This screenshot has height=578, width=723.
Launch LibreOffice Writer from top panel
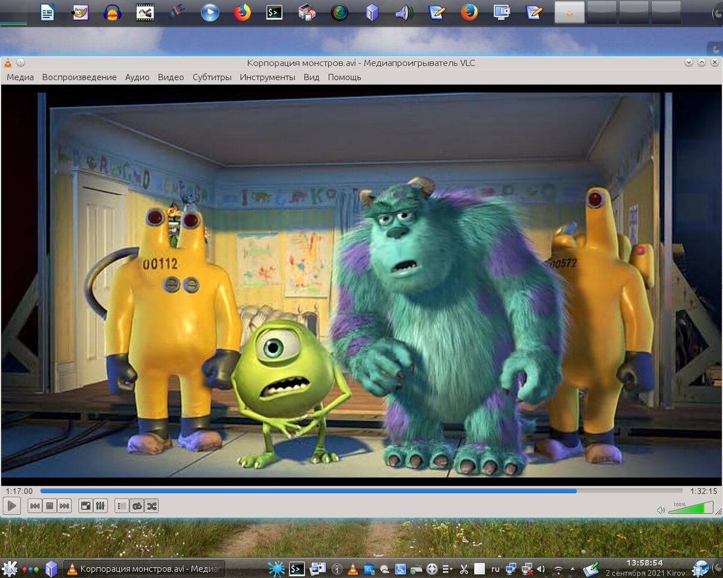tap(48, 12)
